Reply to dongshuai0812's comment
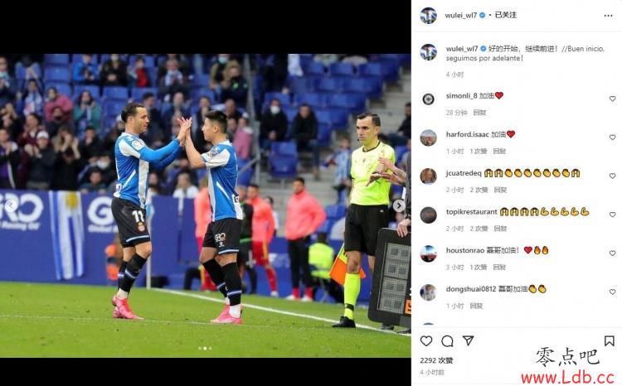 click(476, 306)
